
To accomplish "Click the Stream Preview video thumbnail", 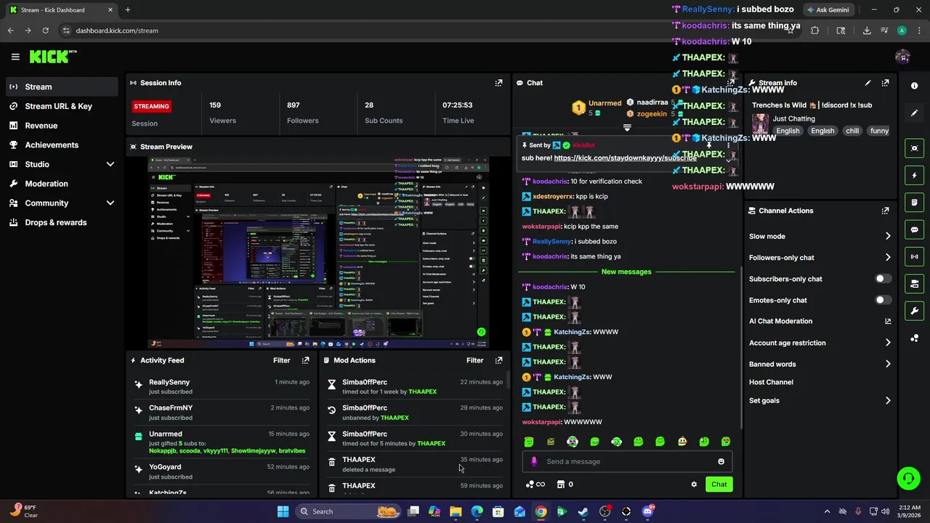I will click(x=318, y=252).
